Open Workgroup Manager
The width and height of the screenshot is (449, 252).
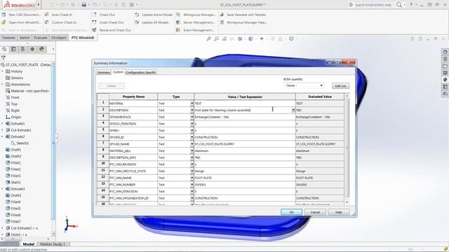click(196, 15)
